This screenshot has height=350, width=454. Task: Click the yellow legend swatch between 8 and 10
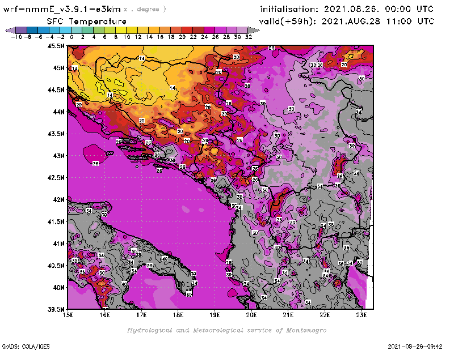coord(121,30)
